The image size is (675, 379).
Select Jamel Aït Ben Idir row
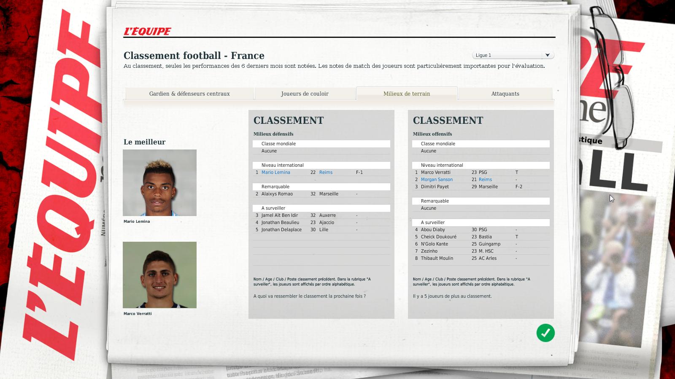(x=321, y=215)
